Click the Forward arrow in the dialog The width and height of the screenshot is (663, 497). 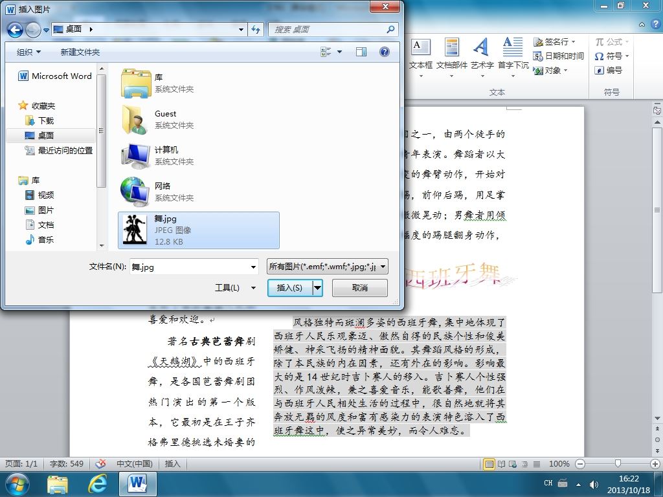click(33, 30)
